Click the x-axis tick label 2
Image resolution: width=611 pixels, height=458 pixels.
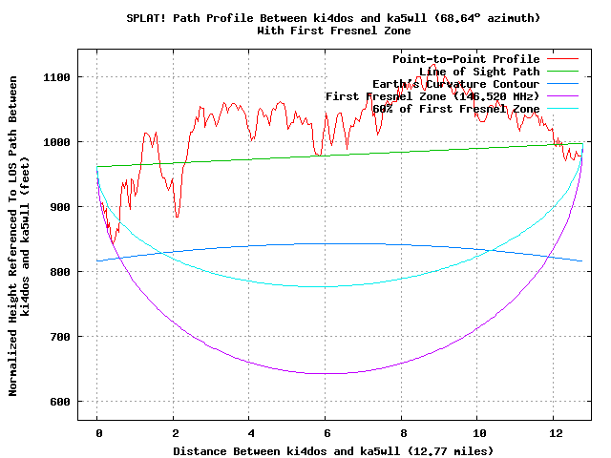[176, 433]
